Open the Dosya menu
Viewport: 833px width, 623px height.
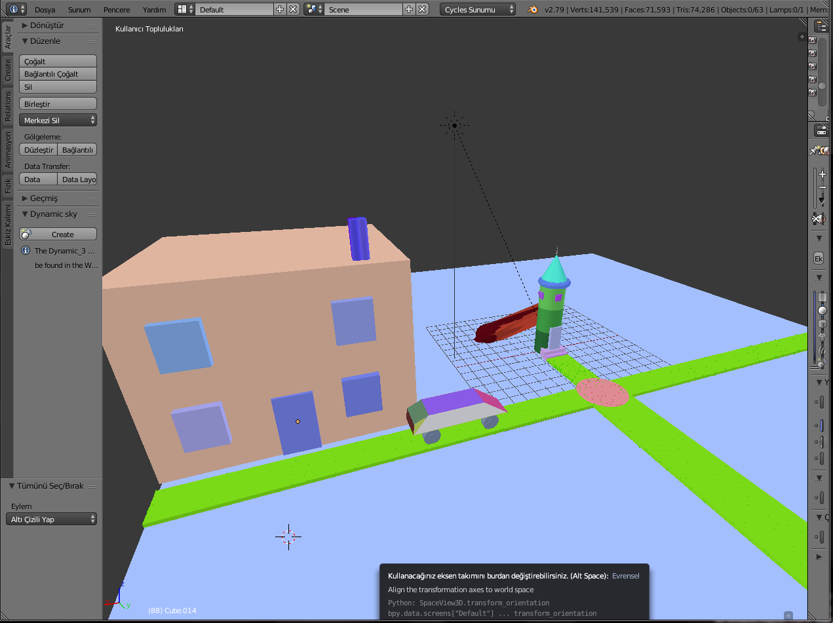(45, 9)
